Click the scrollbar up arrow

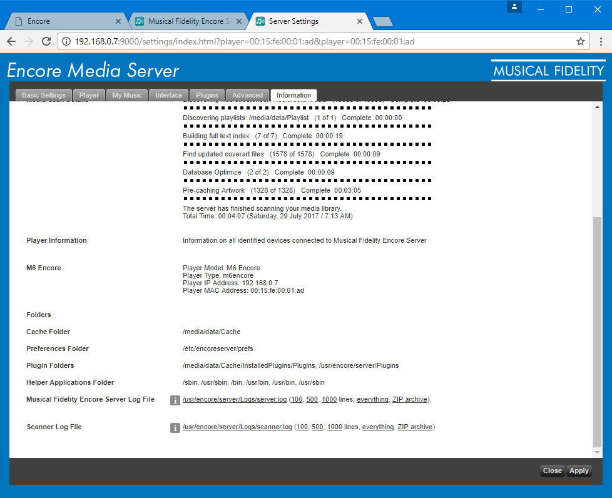[x=597, y=107]
